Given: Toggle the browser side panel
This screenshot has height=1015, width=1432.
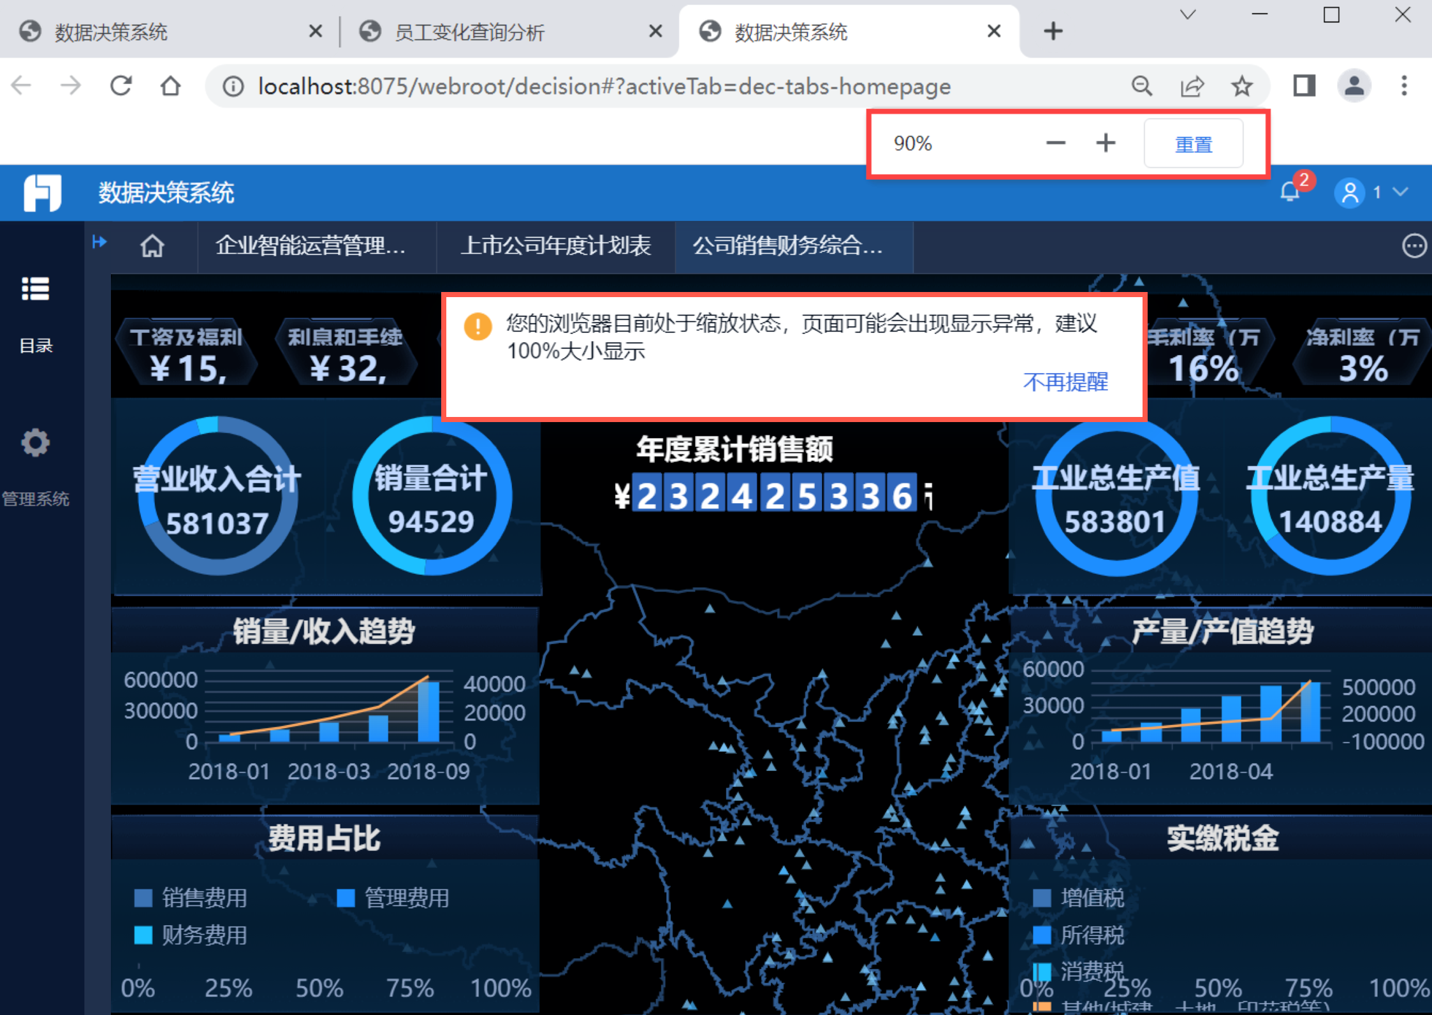Looking at the screenshot, I should [x=1304, y=86].
